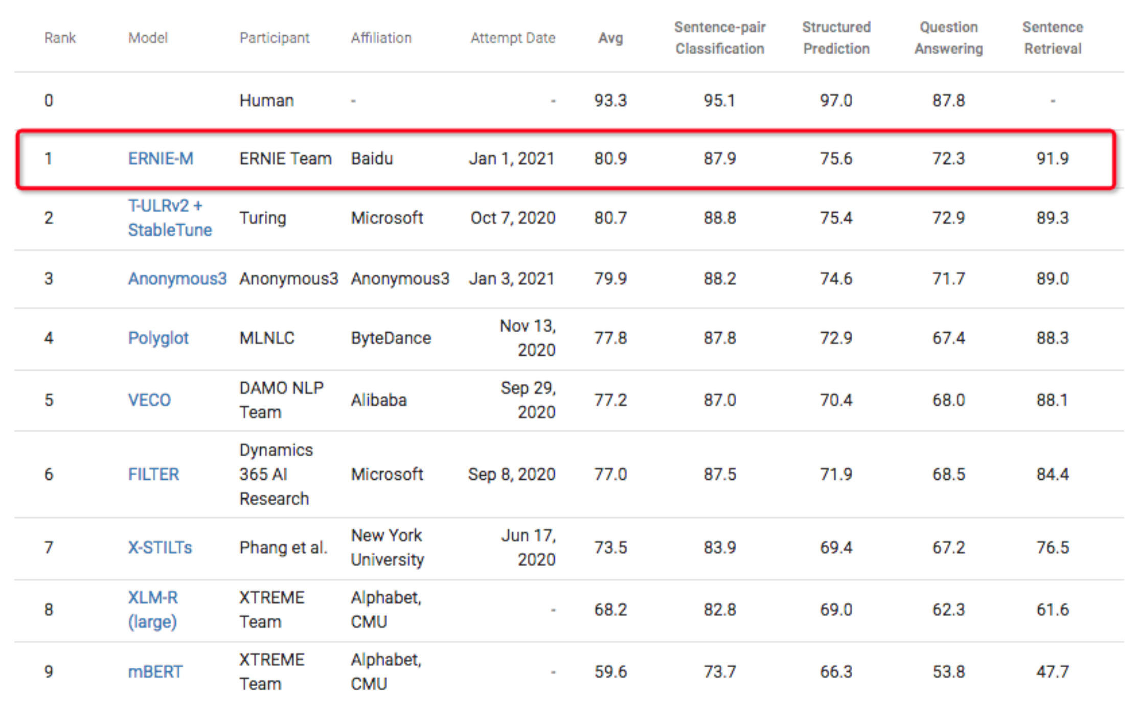Open the Anonymous3 model link
This screenshot has height=701, width=1138.
pyautogui.click(x=177, y=278)
